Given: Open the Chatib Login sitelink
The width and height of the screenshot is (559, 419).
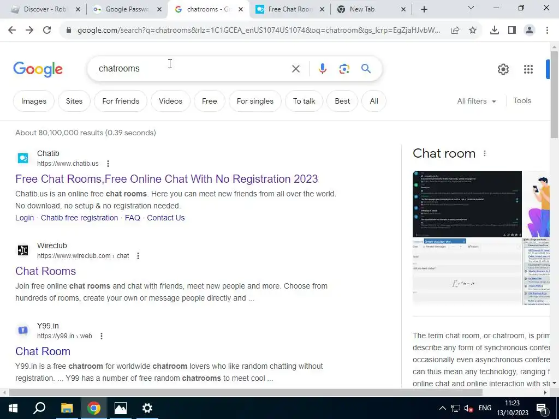Looking at the screenshot, I should click(x=25, y=218).
